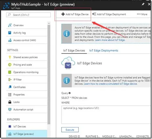Run the query with Execute button
Viewport: 152px width, 139px height.
click(x=70, y=130)
